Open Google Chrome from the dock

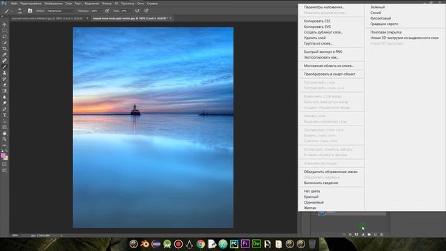[x=201, y=244]
